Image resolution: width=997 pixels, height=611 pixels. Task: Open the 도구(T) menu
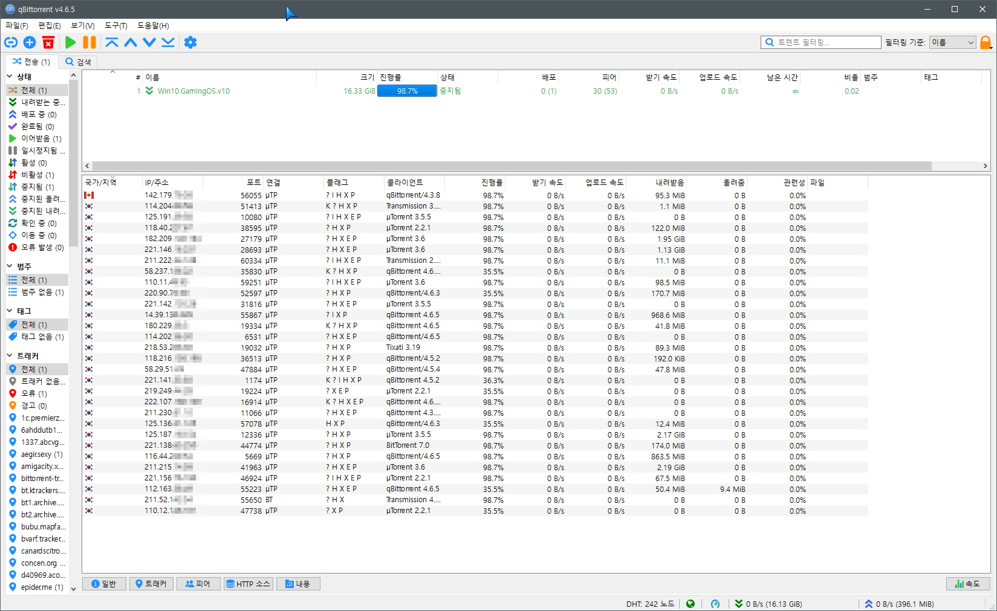coord(116,25)
